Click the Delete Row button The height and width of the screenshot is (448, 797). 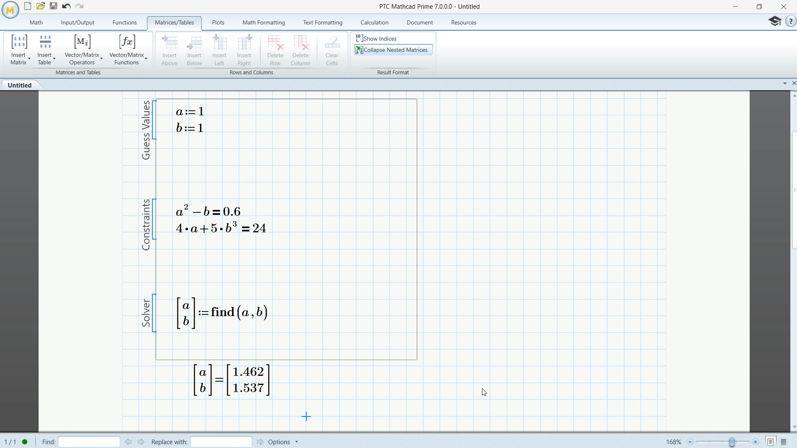click(275, 50)
